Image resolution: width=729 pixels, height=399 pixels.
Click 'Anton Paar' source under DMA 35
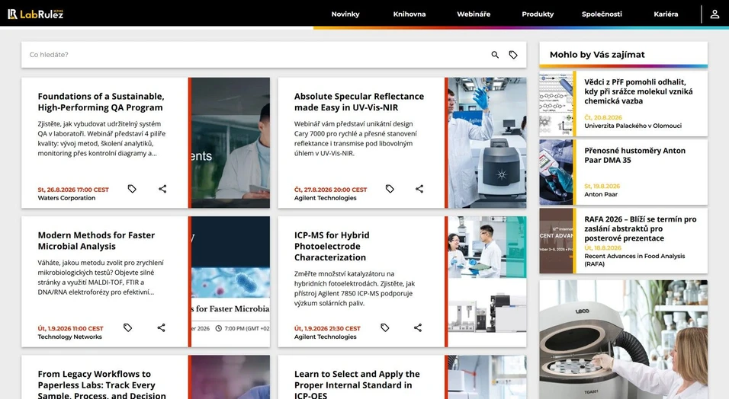click(601, 195)
